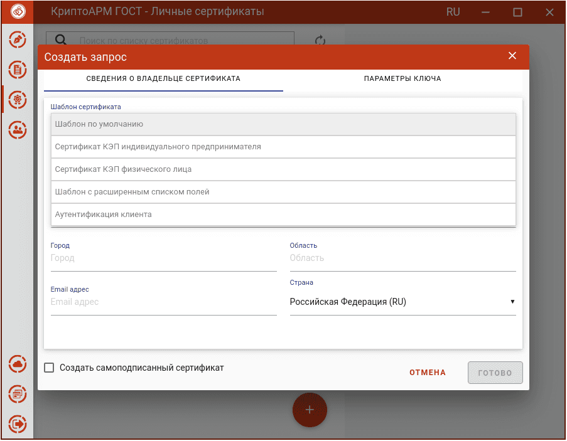567x441 pixels.
Task: Open the signature and encryption sidebar icon
Action: (18, 40)
